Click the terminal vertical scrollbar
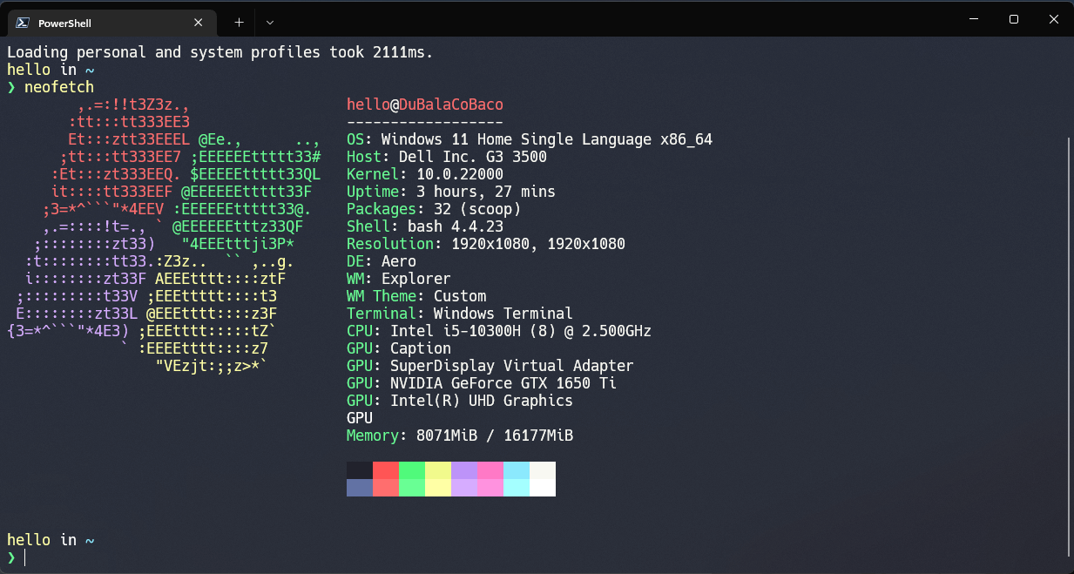This screenshot has width=1074, height=574. point(1068,345)
